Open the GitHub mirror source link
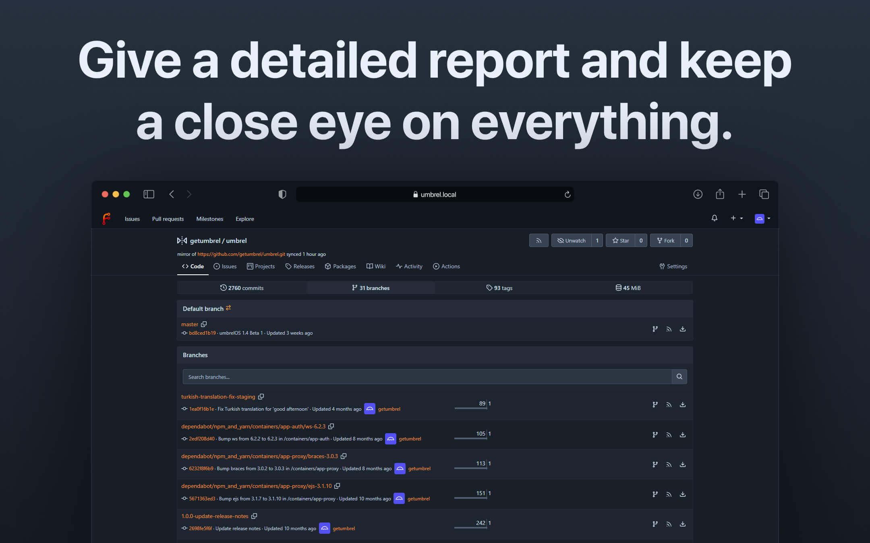This screenshot has height=543, width=870. click(241, 254)
